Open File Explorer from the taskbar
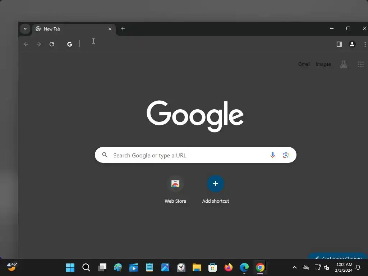The image size is (368, 276). [x=197, y=267]
